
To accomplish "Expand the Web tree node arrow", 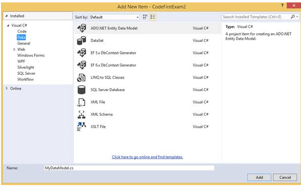I will coord(14,49).
